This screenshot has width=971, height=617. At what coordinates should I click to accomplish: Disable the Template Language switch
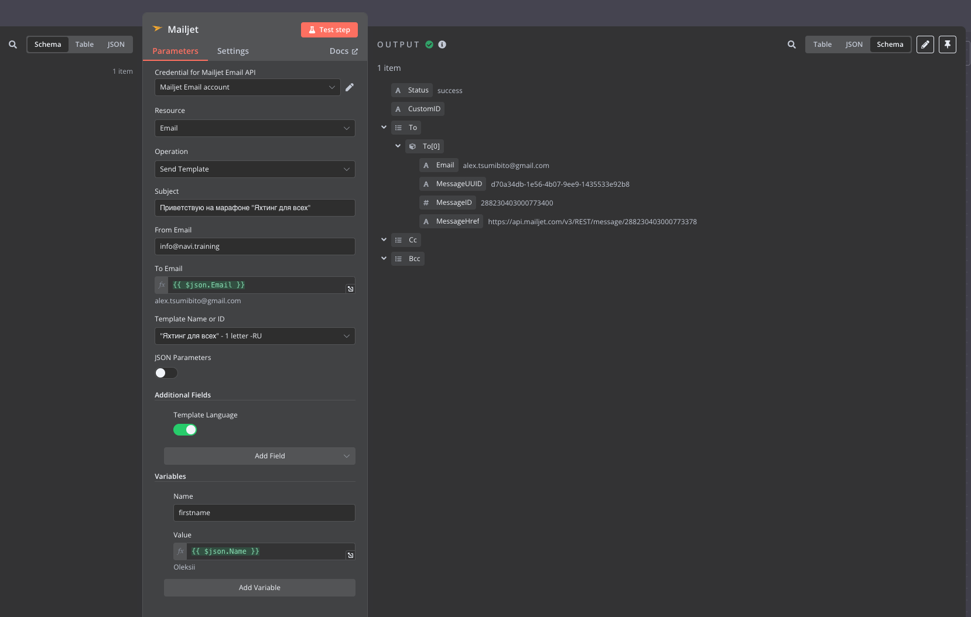click(x=185, y=430)
